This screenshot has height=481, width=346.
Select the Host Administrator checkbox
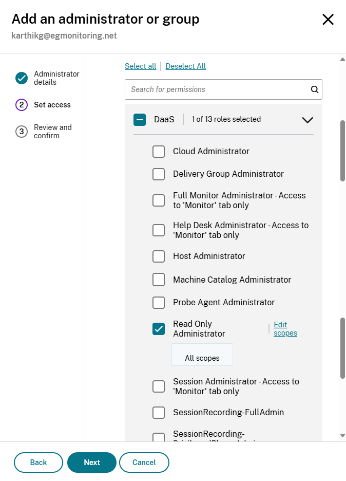[x=159, y=256]
